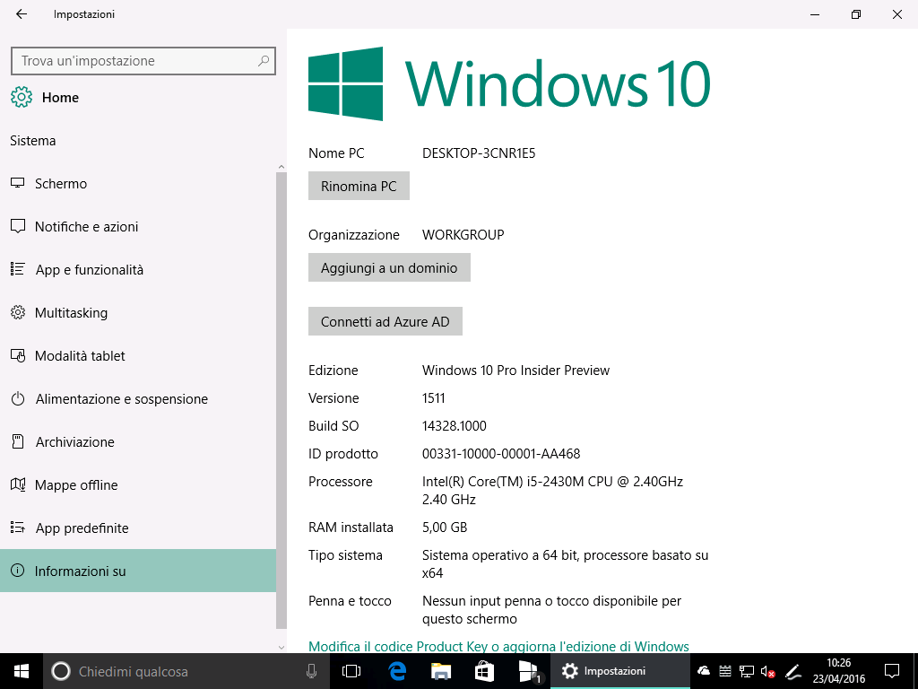This screenshot has height=689, width=918.
Task: Click the magnifier icon in the search box
Action: point(264,60)
